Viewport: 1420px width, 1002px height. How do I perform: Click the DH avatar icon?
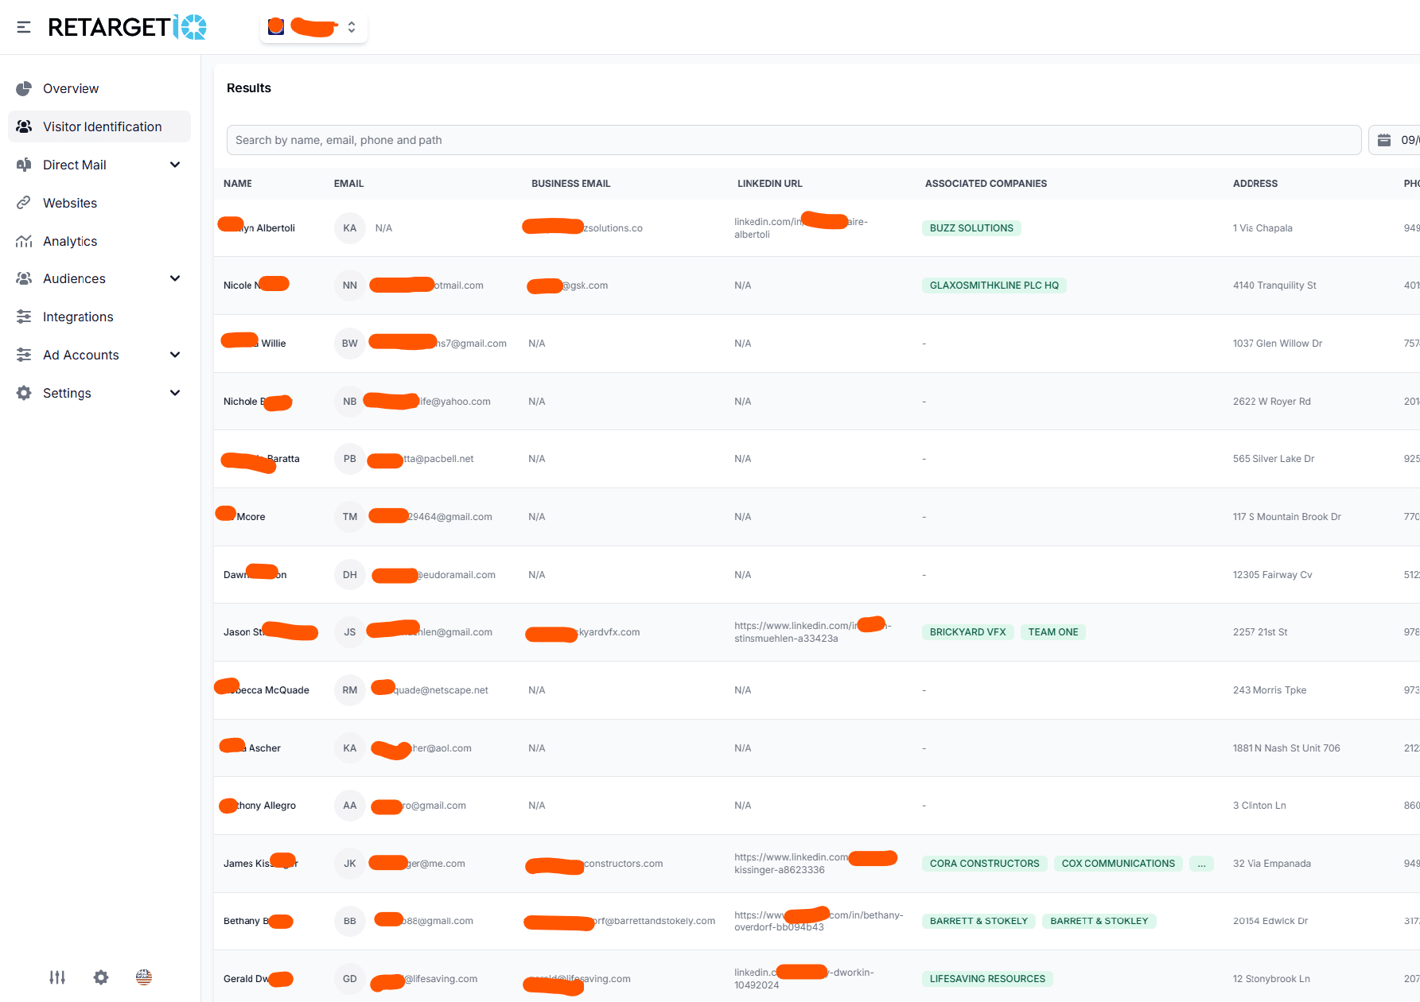tap(350, 575)
